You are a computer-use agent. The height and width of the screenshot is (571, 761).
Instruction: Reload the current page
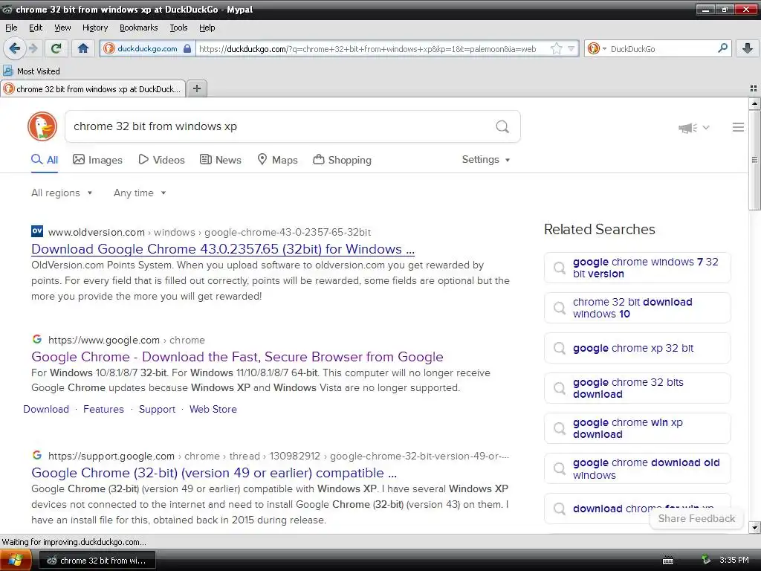point(56,48)
